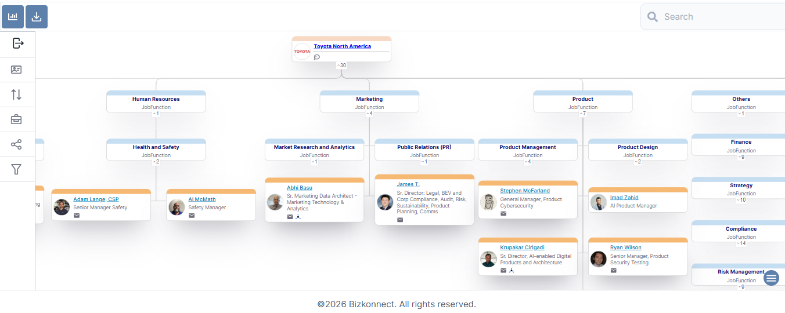Click the hamburger menu round button
Viewport: 785px width, 313px height.
point(771,278)
